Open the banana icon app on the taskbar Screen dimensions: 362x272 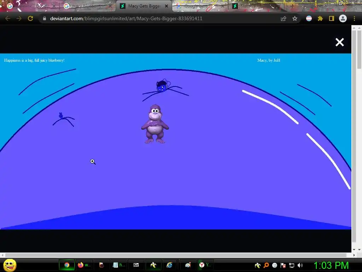(153, 265)
